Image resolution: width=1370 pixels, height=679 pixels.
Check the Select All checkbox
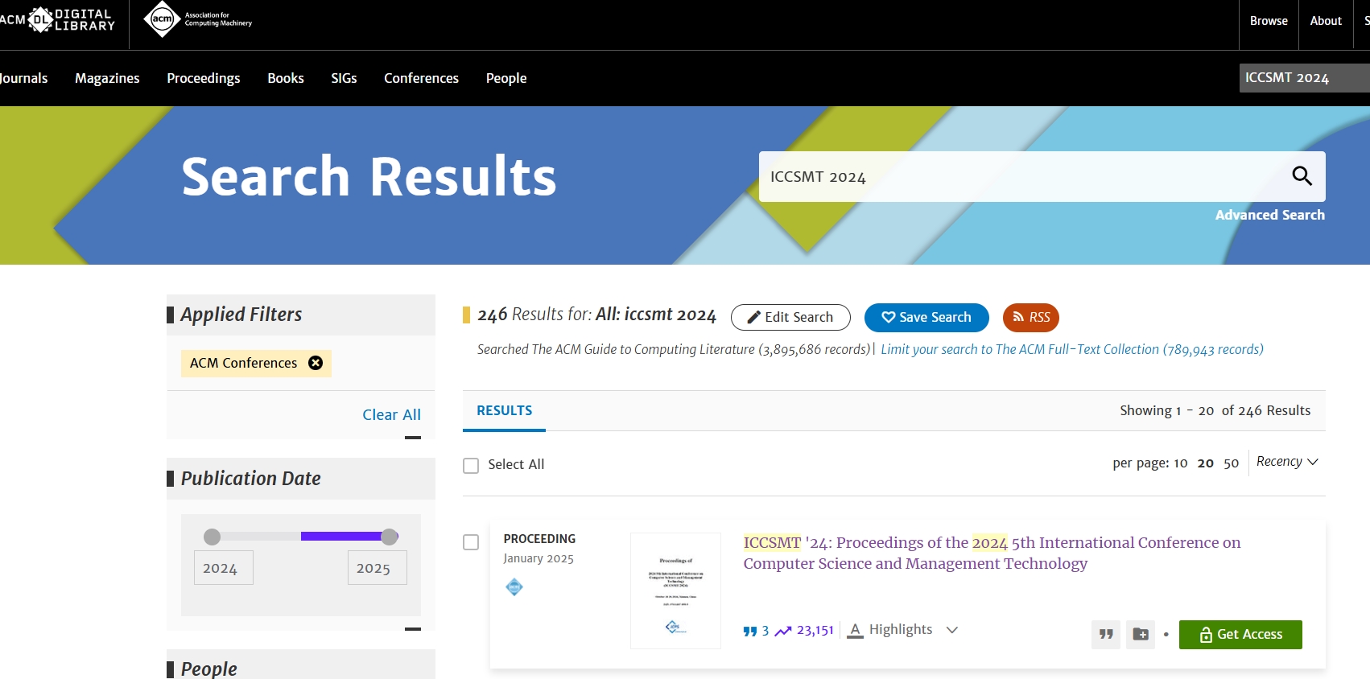coord(471,465)
